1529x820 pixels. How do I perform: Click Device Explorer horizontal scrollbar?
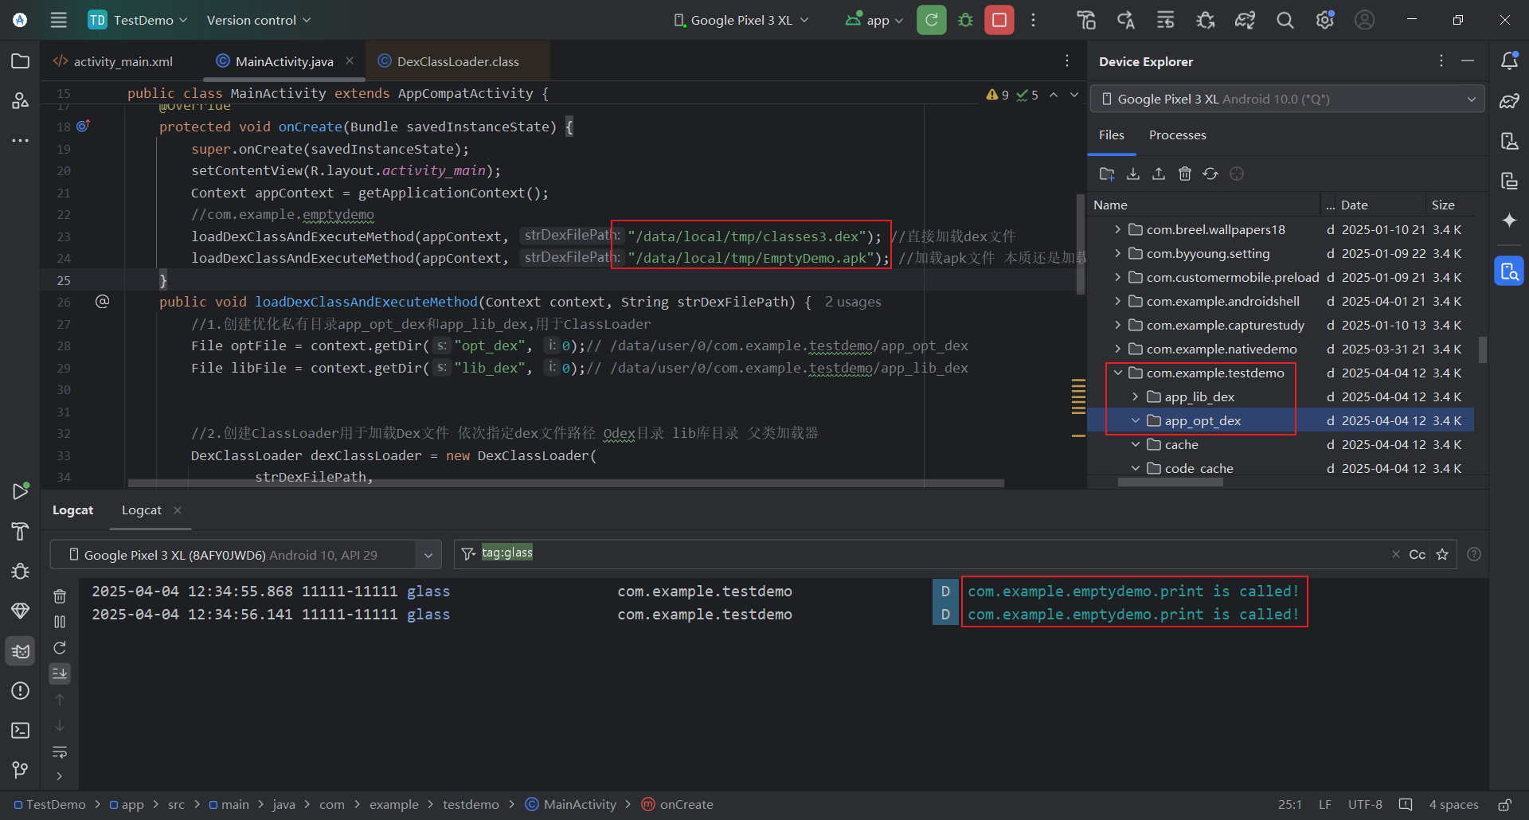(1171, 482)
